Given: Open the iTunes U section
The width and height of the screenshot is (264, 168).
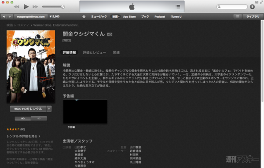Looking at the screenshot, I should (176, 17).
